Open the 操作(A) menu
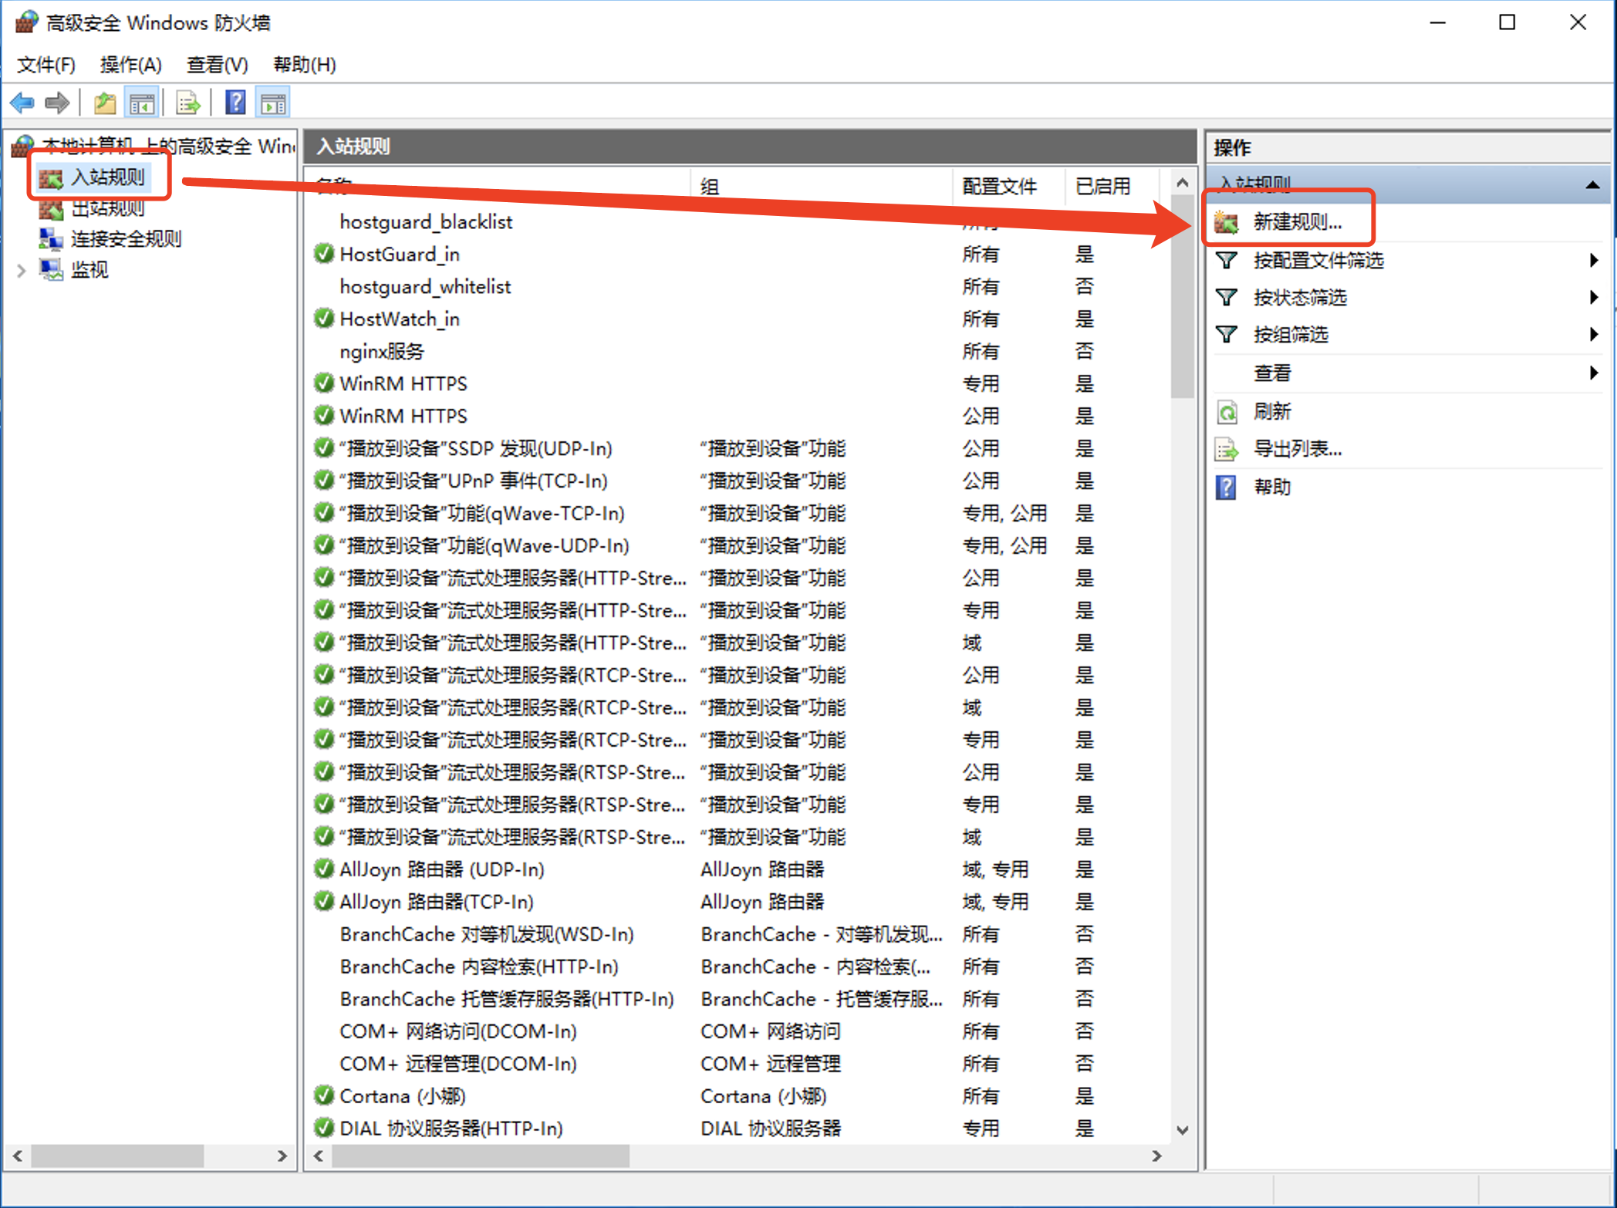Viewport: 1617px width, 1208px height. click(x=130, y=65)
